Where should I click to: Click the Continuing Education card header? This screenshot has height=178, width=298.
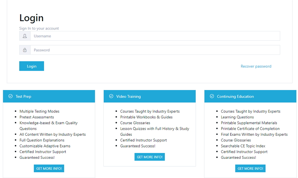250,96
